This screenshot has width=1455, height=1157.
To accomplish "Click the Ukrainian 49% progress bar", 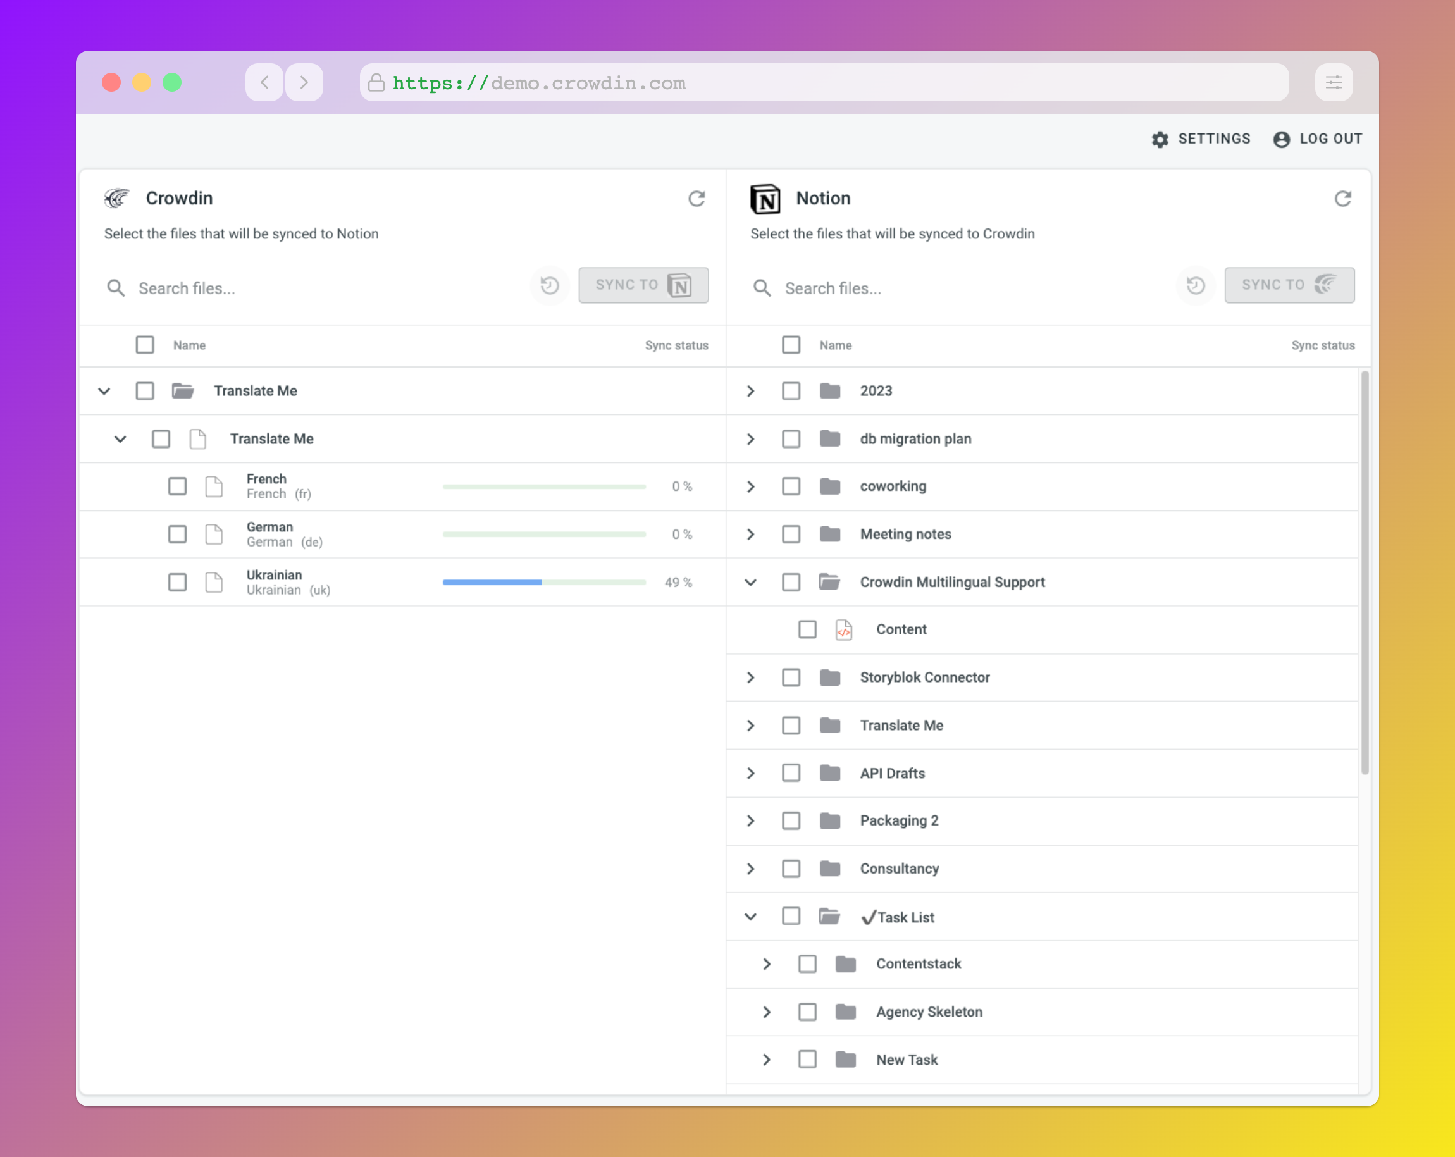I will [x=544, y=582].
